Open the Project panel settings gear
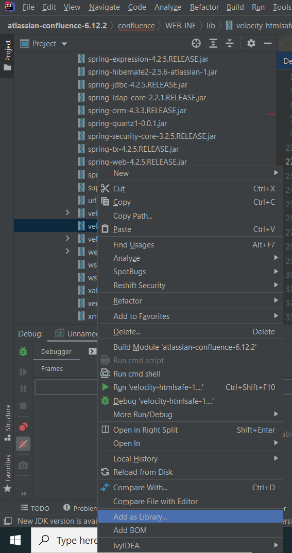 tap(251, 43)
